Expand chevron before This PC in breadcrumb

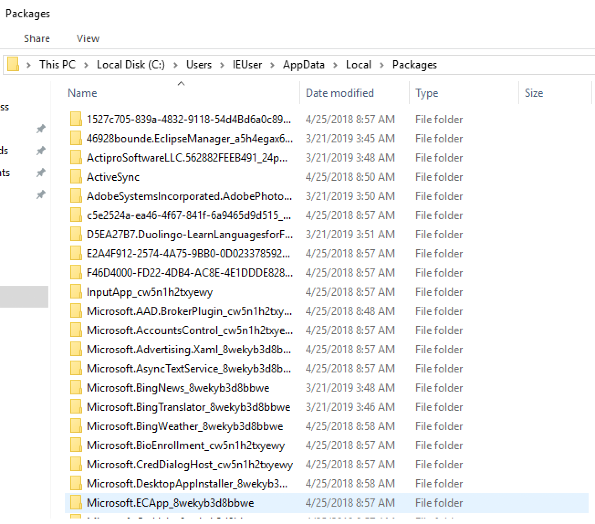(x=29, y=65)
